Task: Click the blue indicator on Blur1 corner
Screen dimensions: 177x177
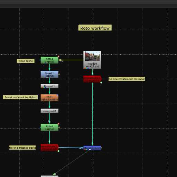Action: [57, 95]
